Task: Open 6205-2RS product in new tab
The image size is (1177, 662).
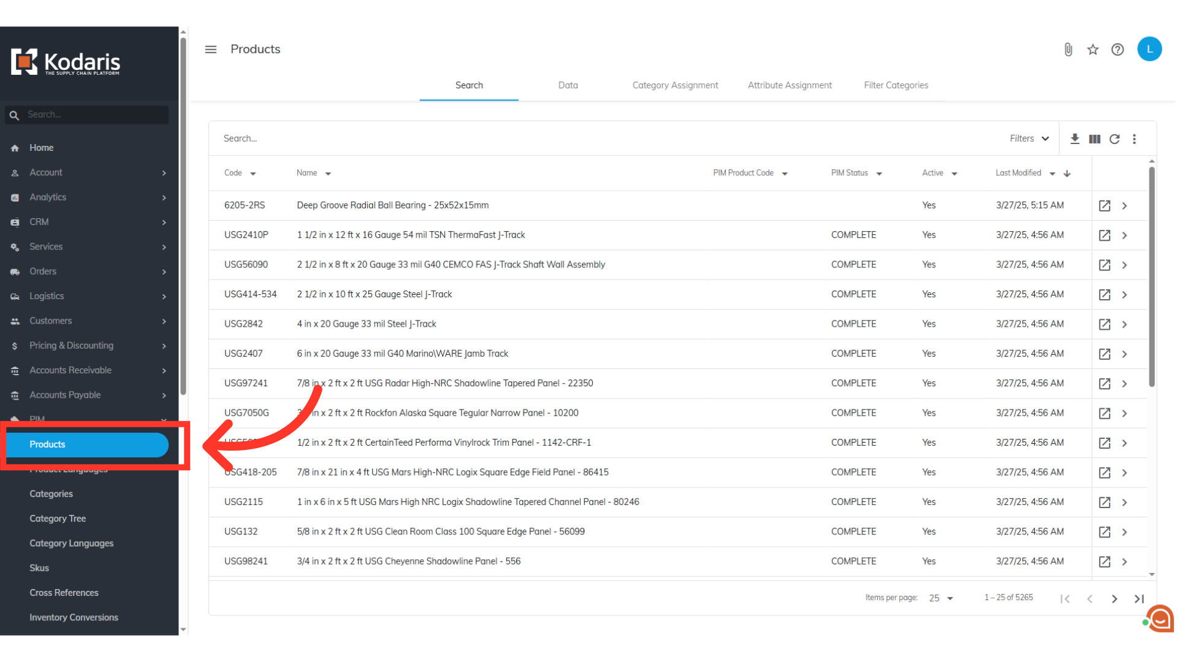Action: tap(1104, 206)
